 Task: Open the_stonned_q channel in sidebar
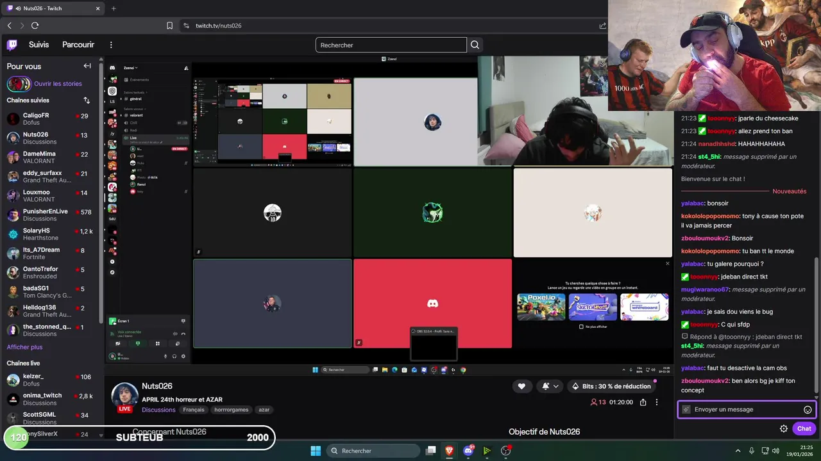tap(50, 330)
